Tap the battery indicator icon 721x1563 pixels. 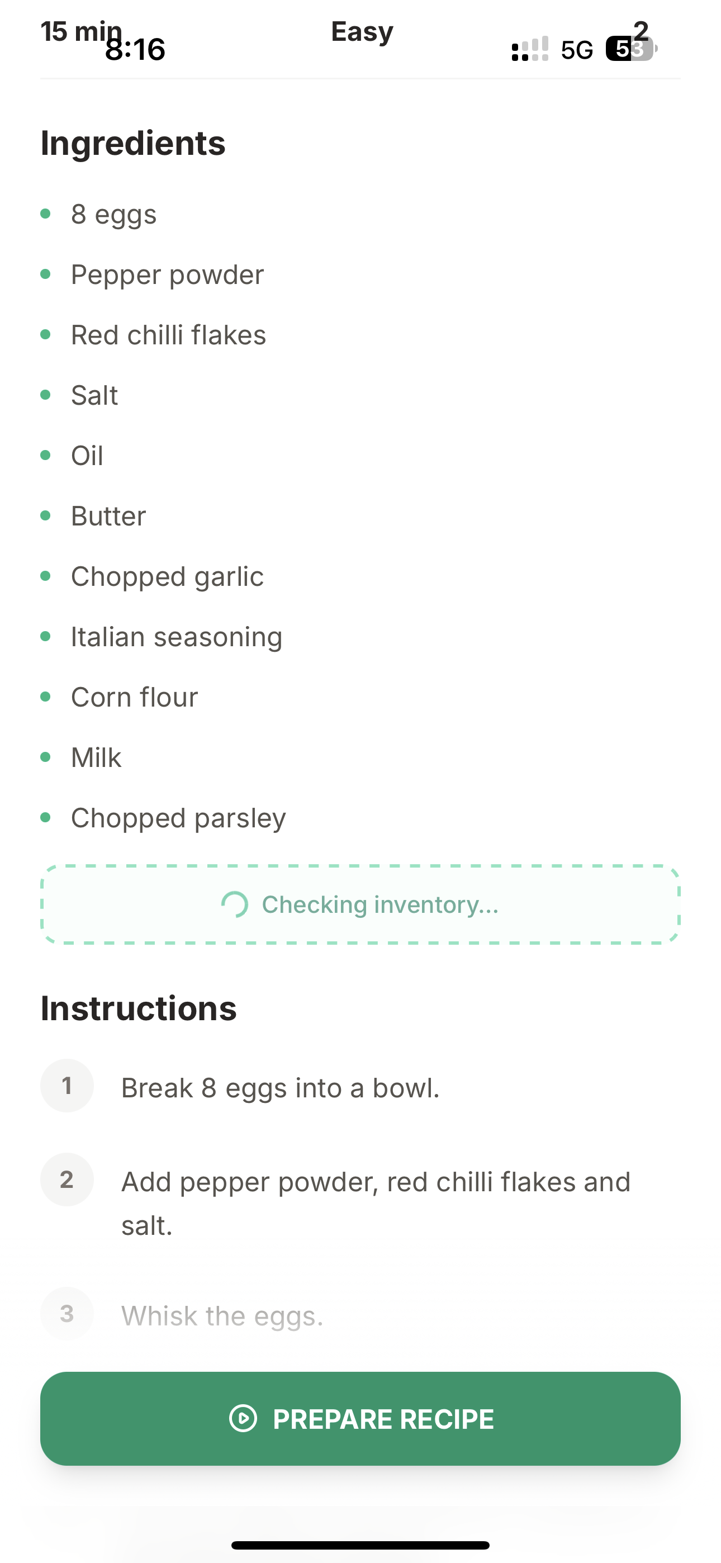[631, 49]
